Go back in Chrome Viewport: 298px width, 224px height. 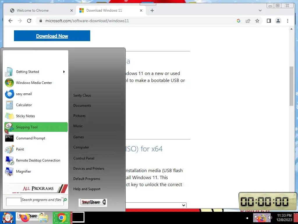[x=10, y=21]
